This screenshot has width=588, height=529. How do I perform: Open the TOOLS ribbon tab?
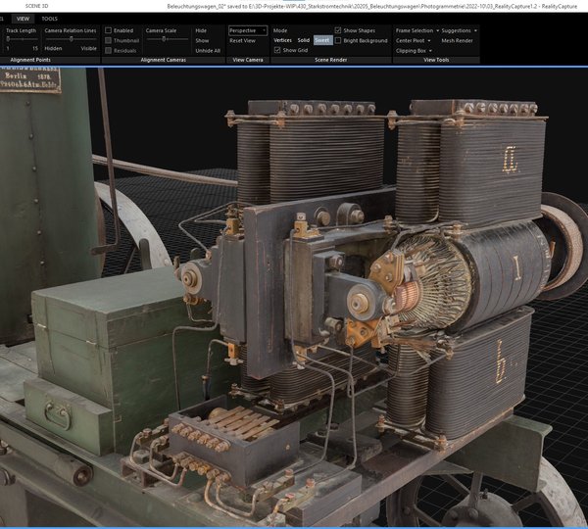point(49,19)
